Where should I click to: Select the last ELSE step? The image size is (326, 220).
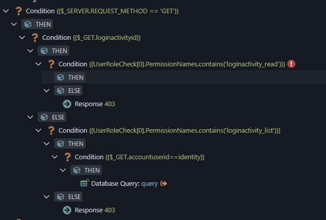(68, 197)
